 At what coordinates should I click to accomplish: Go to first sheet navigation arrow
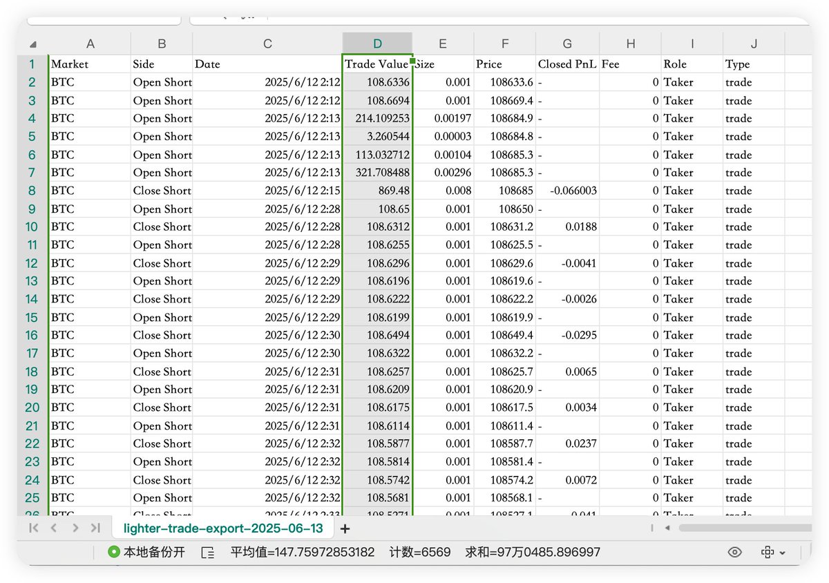34,528
